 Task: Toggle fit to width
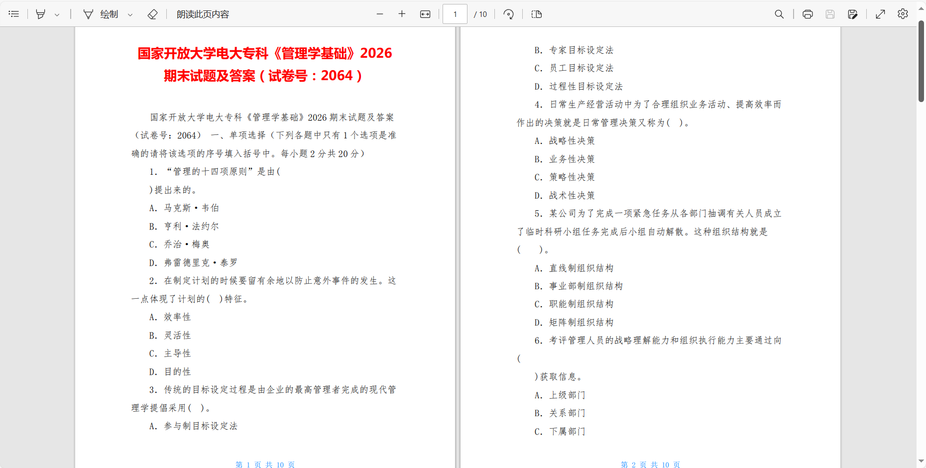[x=425, y=14]
